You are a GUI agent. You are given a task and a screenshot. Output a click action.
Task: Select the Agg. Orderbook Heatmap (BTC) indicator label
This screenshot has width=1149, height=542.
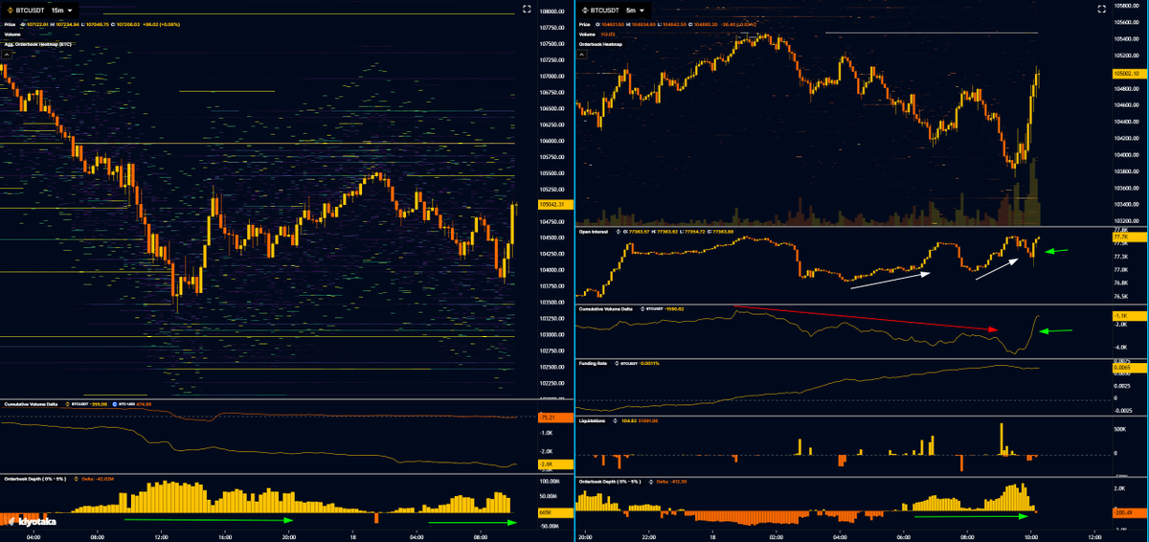37,44
